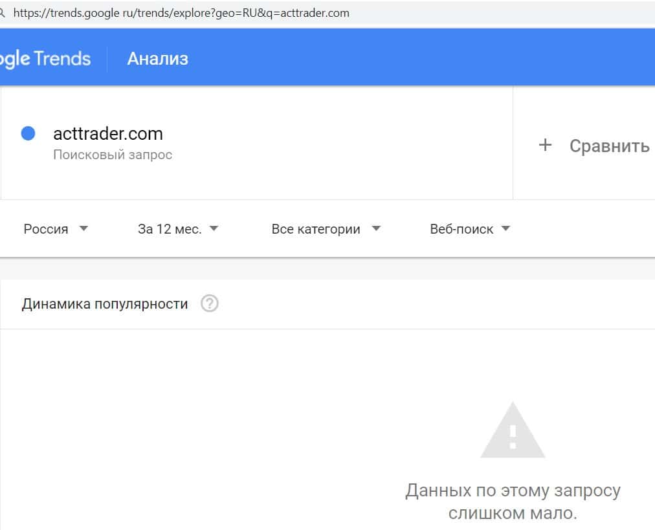Viewport: 655px width, 530px height.
Task: Select the Веб-поиск search type filter
Action: pyautogui.click(x=461, y=229)
